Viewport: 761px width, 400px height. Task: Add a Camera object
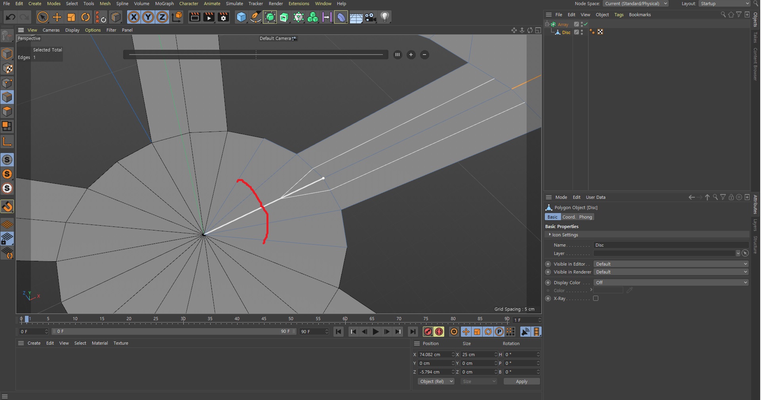pyautogui.click(x=371, y=17)
